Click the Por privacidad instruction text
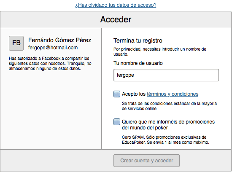 160,51
